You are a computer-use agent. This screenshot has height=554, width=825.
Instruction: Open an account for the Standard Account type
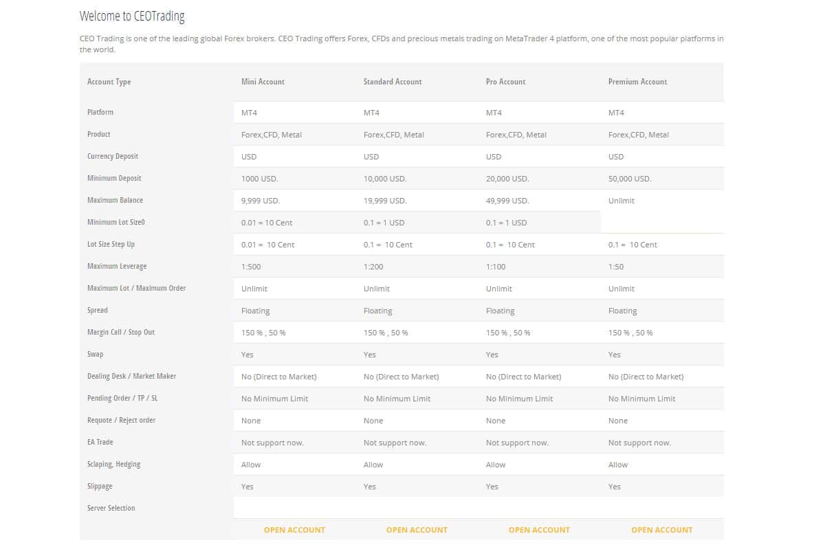click(417, 530)
